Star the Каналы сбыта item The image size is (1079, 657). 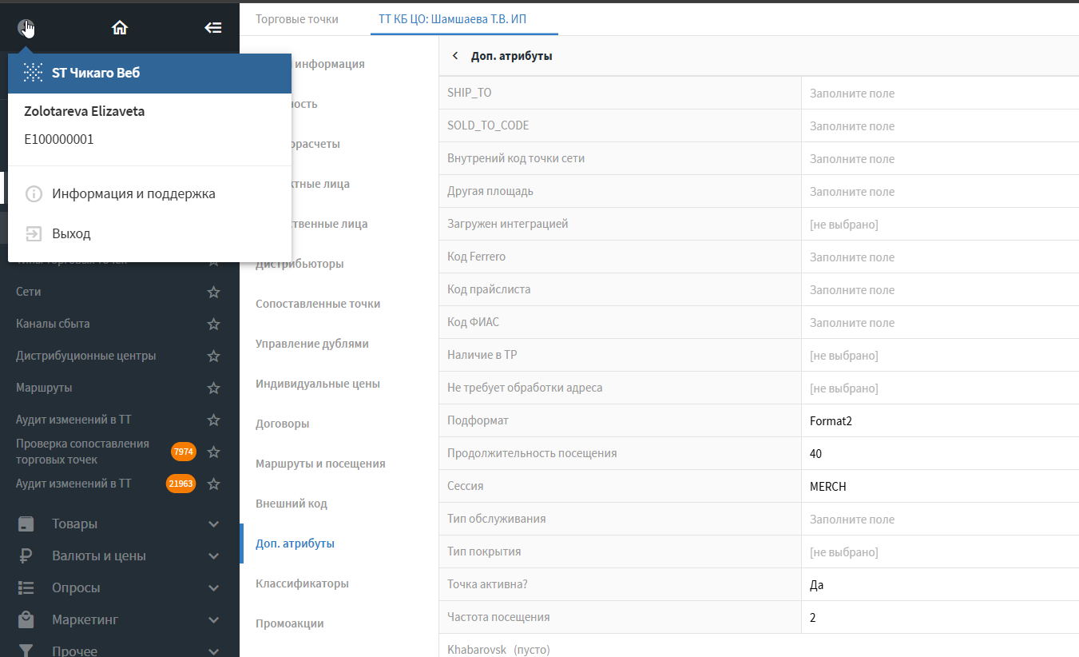213,325
